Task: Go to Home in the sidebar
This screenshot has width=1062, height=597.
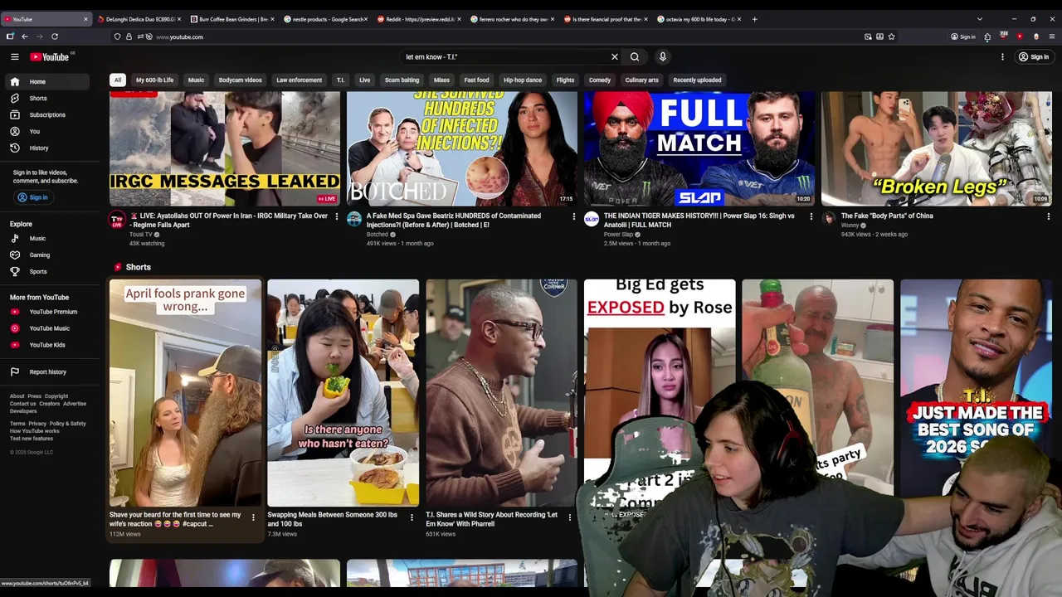Action: [46, 81]
